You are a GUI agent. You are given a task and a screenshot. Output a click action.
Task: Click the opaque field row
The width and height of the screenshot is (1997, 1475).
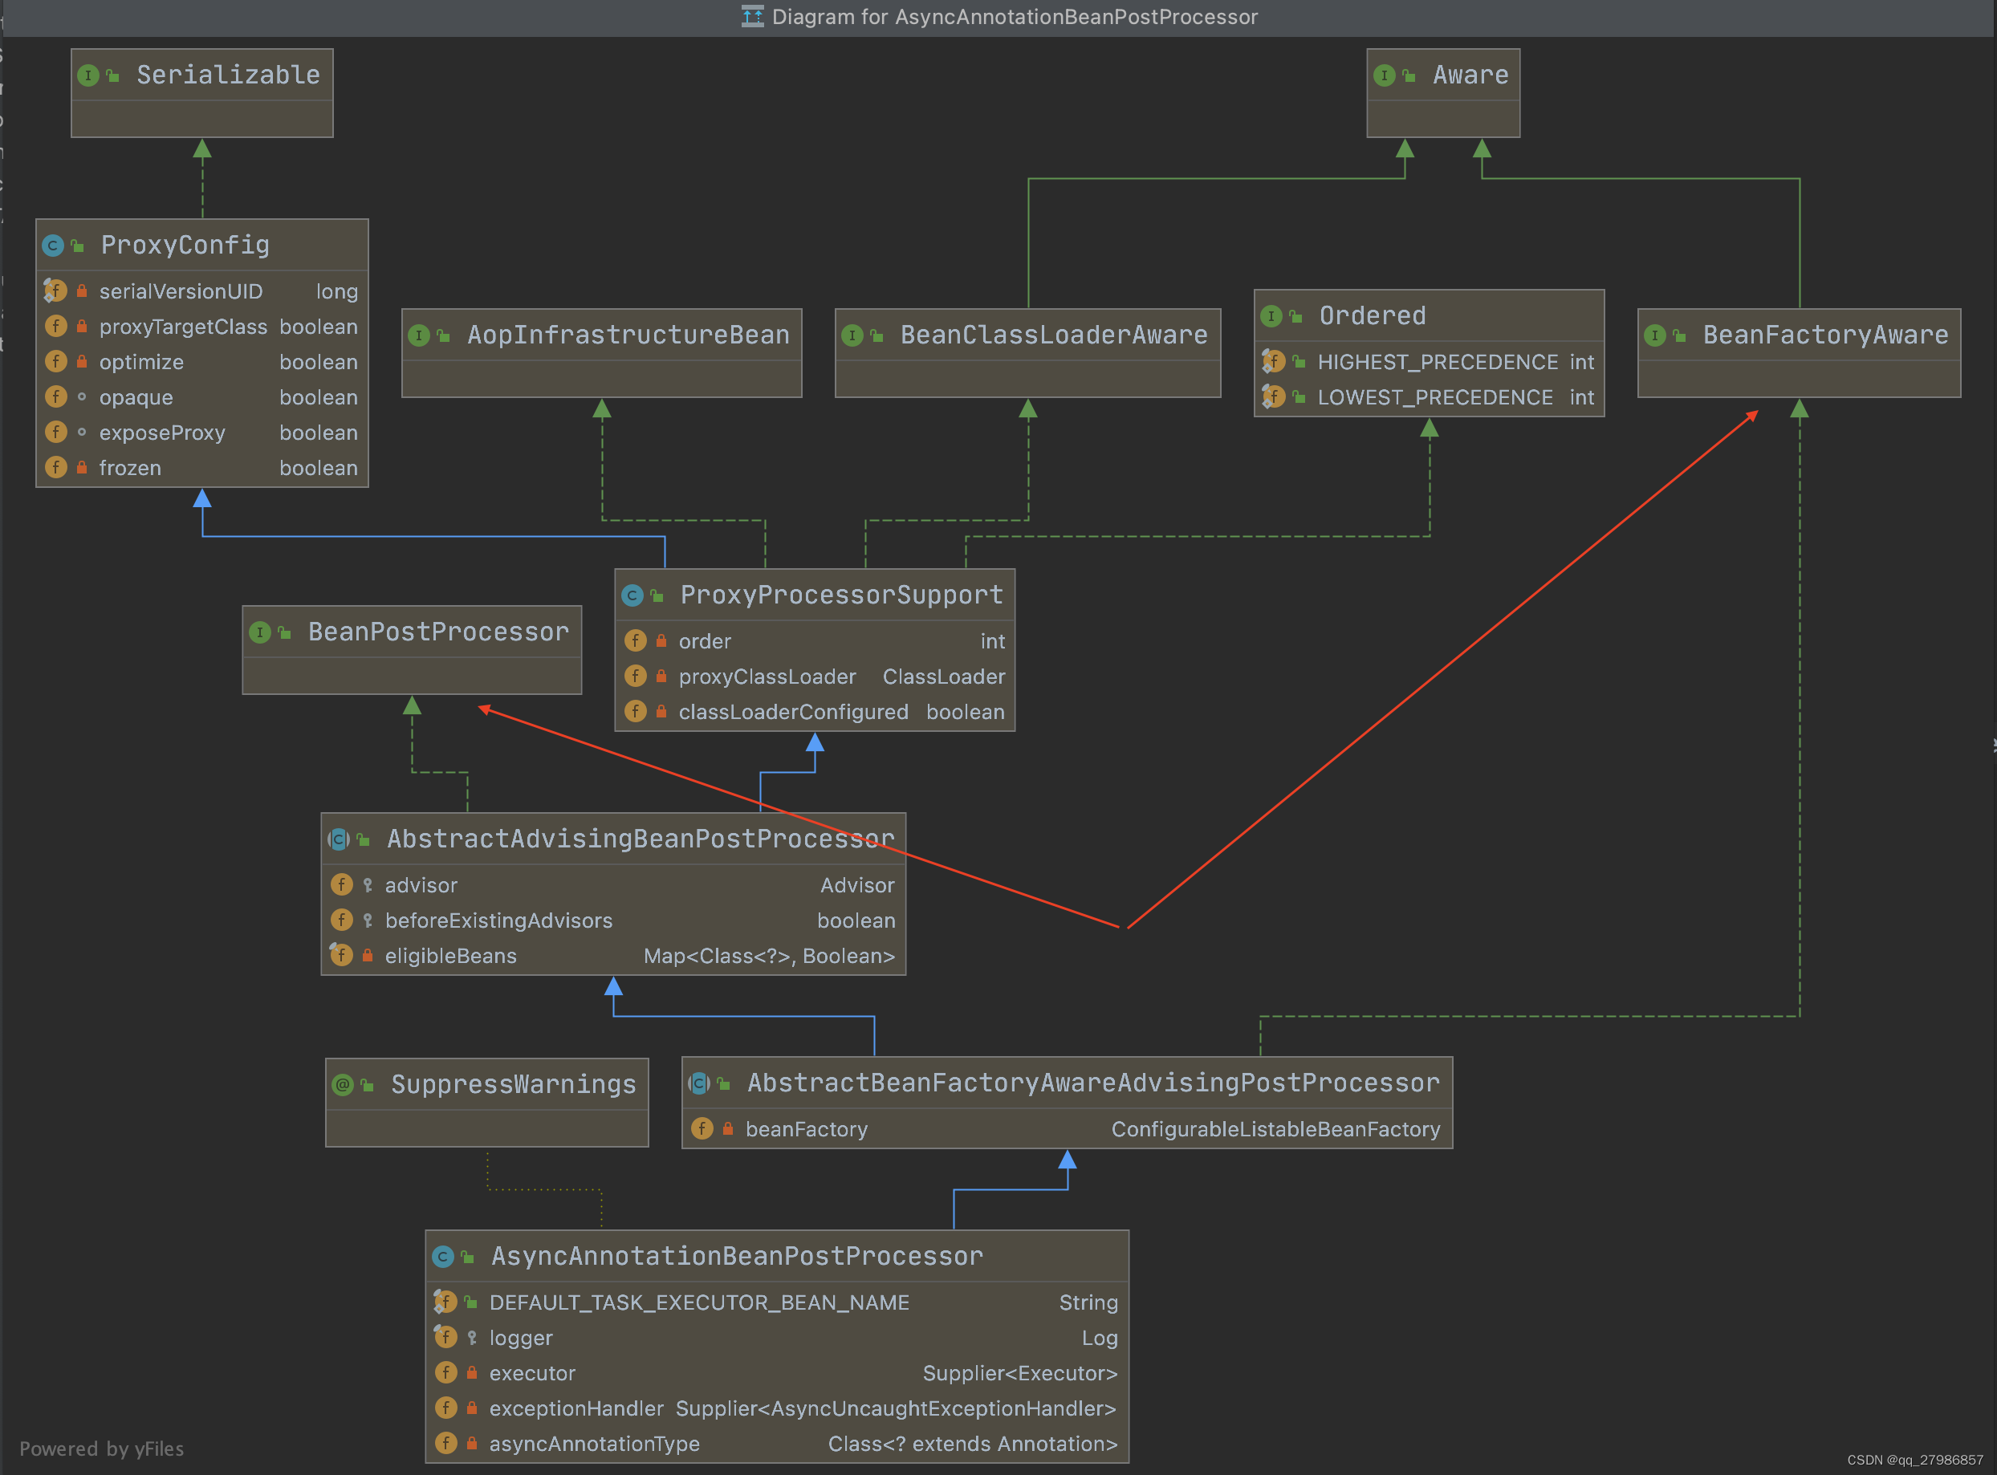point(201,397)
